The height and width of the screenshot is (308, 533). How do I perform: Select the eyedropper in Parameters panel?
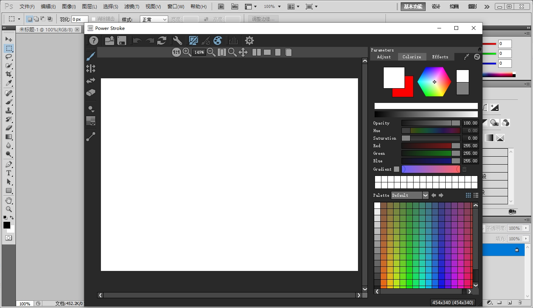tap(467, 57)
